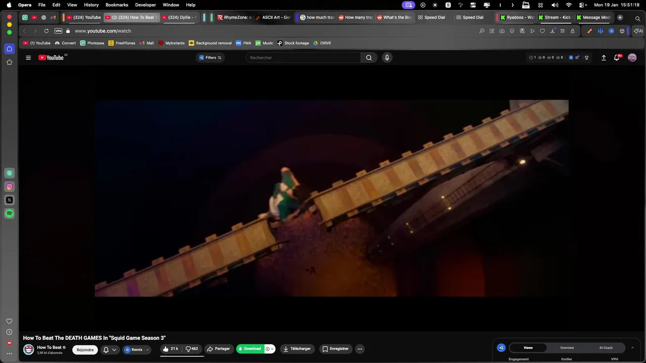This screenshot has height=363, width=646.
Task: Open the Developer menu
Action: [x=145, y=5]
